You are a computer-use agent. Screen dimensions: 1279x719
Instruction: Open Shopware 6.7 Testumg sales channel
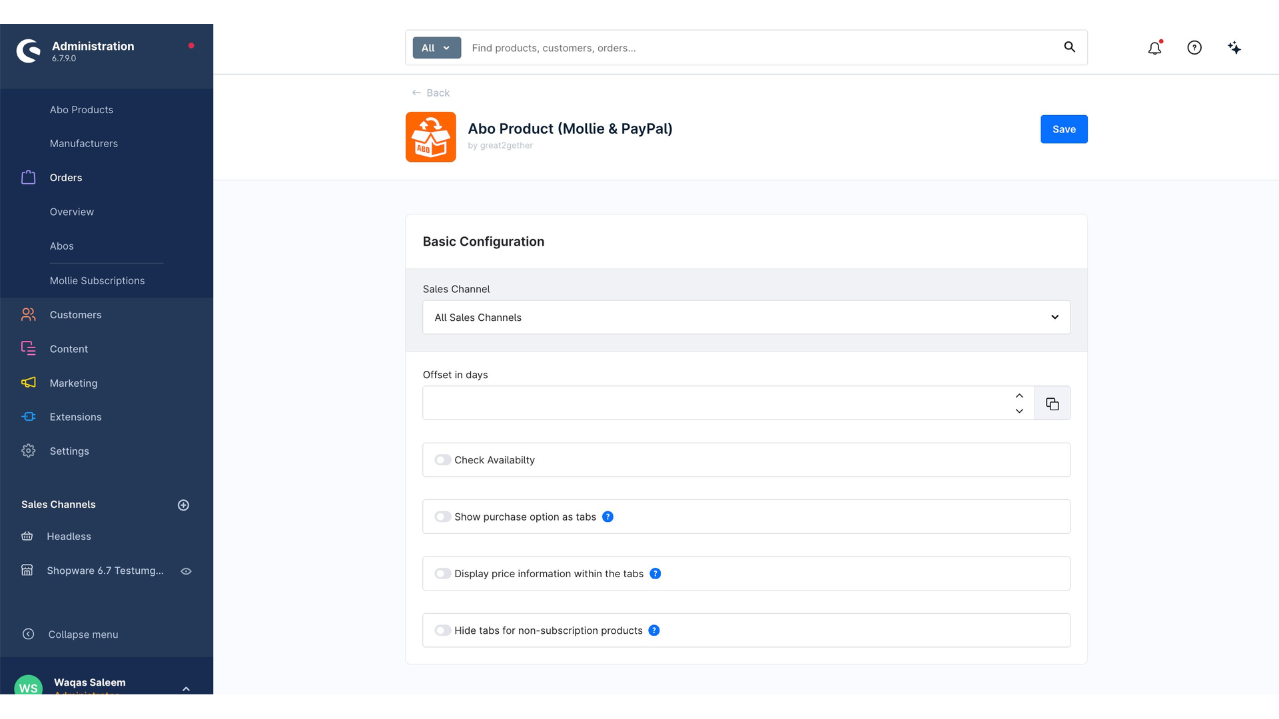tap(105, 571)
